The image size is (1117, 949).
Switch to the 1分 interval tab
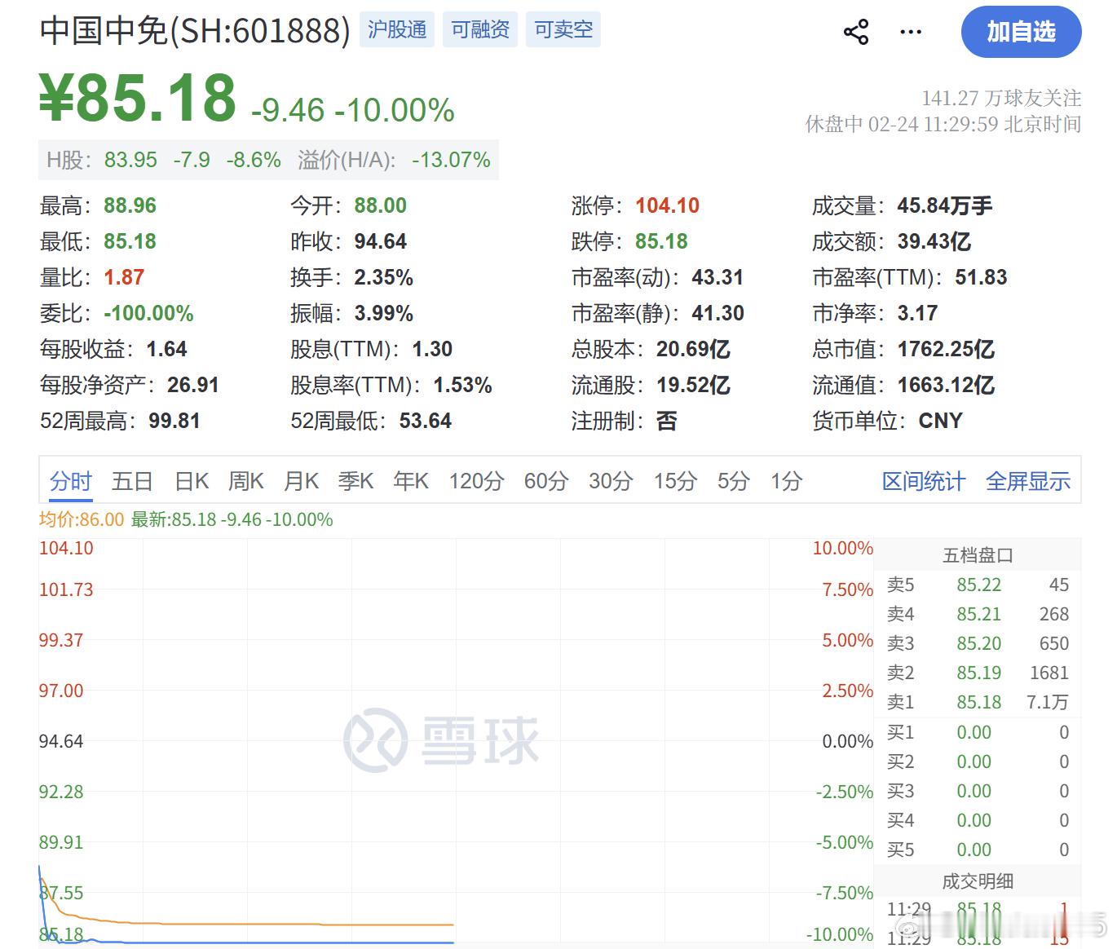pos(787,481)
